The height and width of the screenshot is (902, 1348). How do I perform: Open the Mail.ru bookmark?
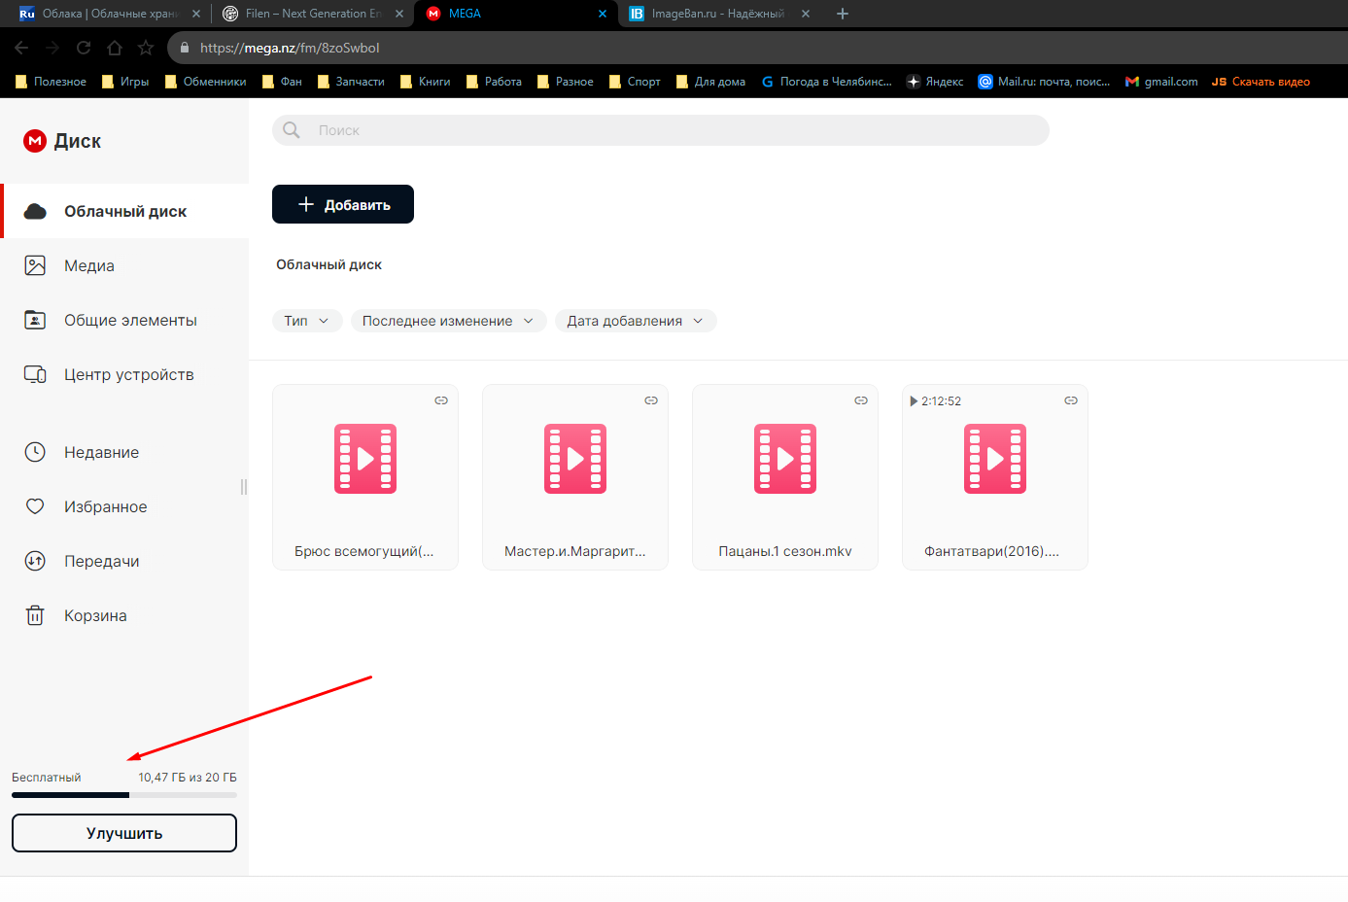coord(1044,82)
